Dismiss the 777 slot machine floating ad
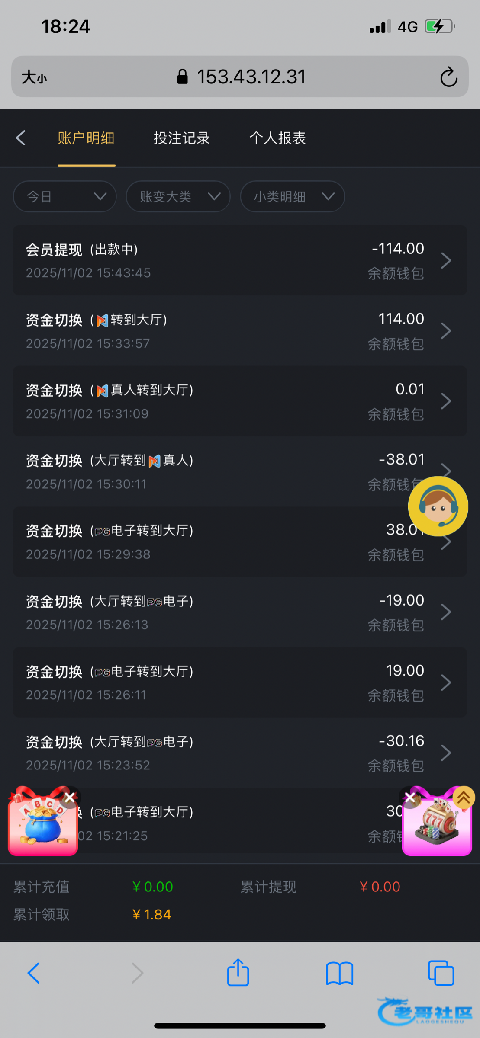The width and height of the screenshot is (480, 1038). pyautogui.click(x=410, y=797)
